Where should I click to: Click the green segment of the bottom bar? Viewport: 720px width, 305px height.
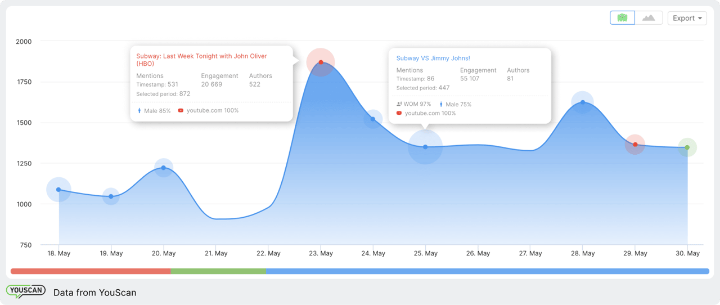pos(218,271)
